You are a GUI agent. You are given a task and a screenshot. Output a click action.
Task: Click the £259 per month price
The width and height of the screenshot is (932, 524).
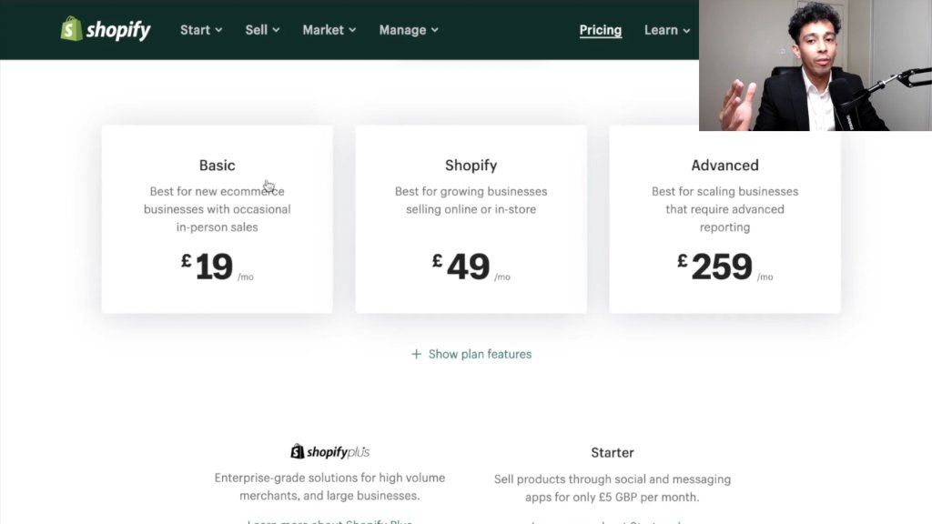pyautogui.click(x=724, y=267)
